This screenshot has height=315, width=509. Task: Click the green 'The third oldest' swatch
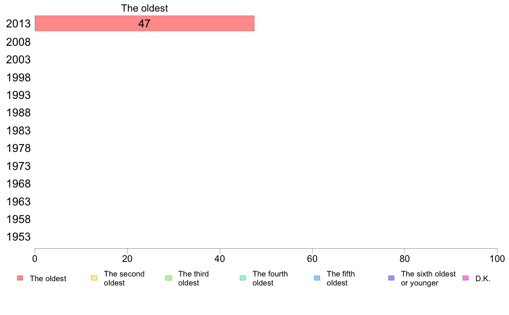pyautogui.click(x=168, y=278)
